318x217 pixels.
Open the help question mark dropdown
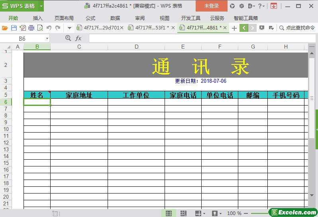(261, 6)
